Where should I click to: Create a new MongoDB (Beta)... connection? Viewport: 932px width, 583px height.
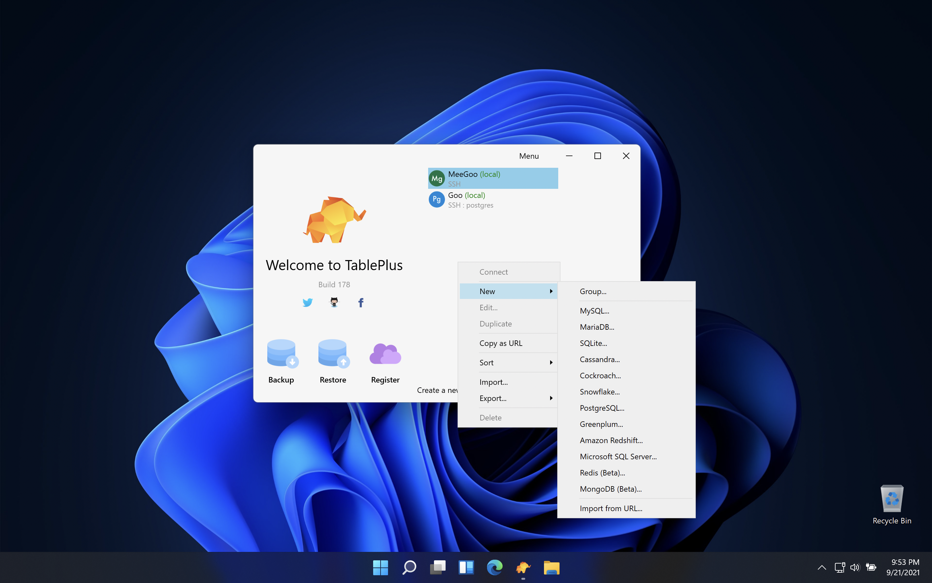tap(626, 488)
